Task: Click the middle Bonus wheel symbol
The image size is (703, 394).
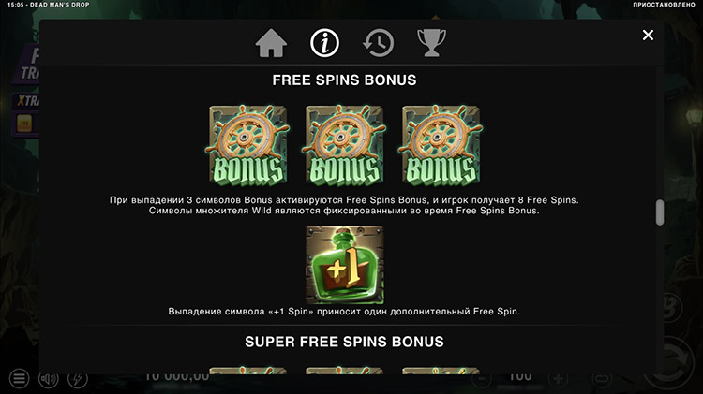Action: pos(344,145)
